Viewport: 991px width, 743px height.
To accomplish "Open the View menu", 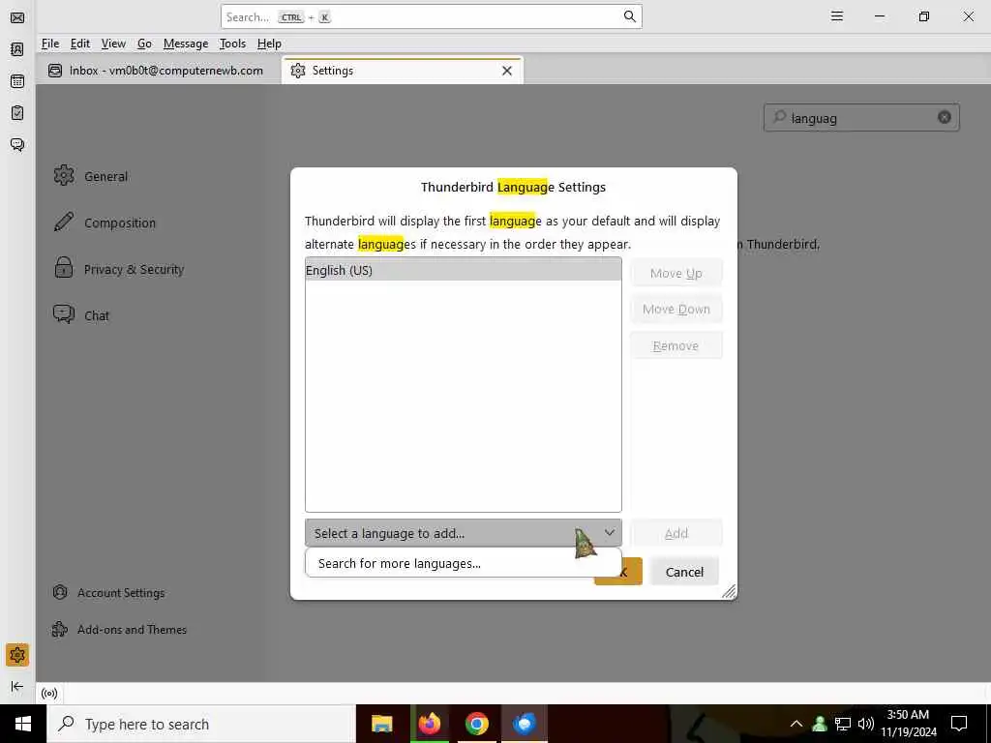I will [x=114, y=44].
